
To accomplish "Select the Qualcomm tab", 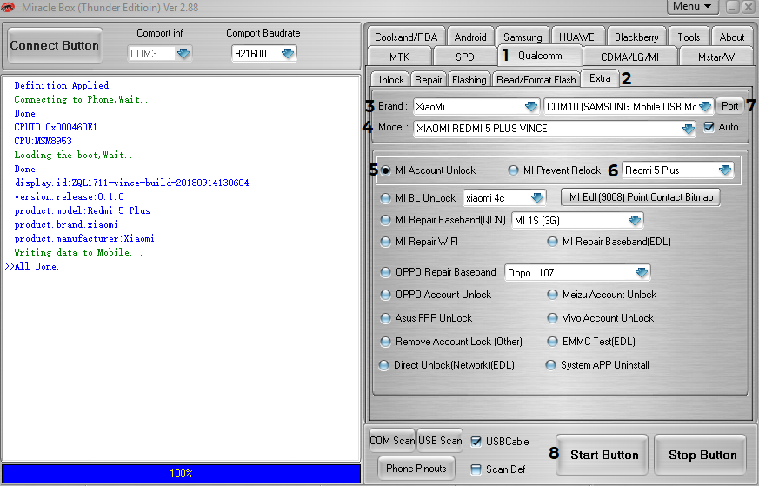I will [x=540, y=56].
